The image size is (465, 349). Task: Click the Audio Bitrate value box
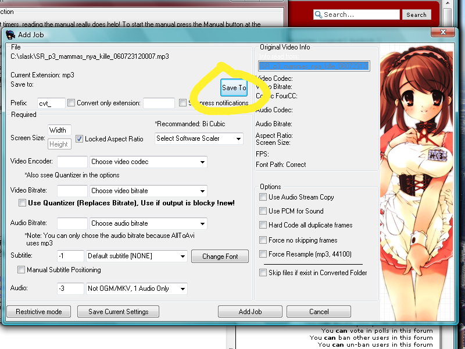click(72, 223)
